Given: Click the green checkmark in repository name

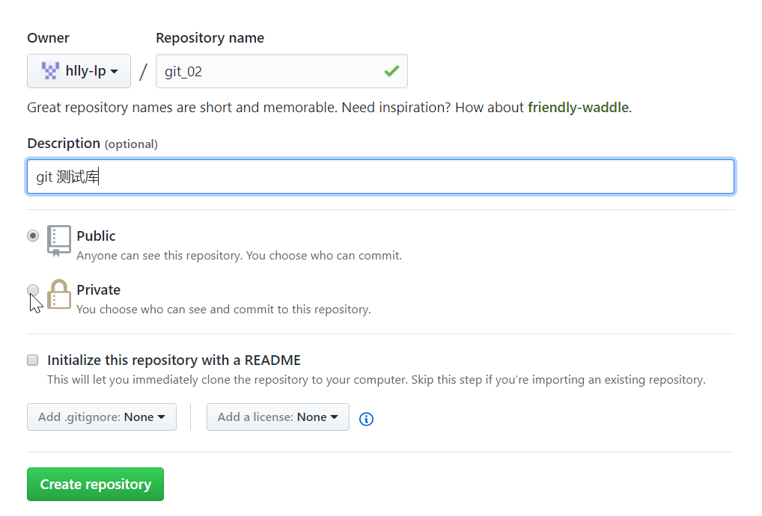Looking at the screenshot, I should coord(391,71).
